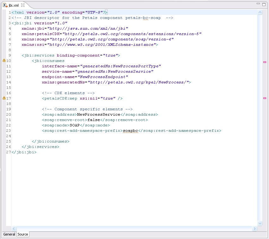Minimize the editor pane
269x239 pixels.
pos(258,4)
